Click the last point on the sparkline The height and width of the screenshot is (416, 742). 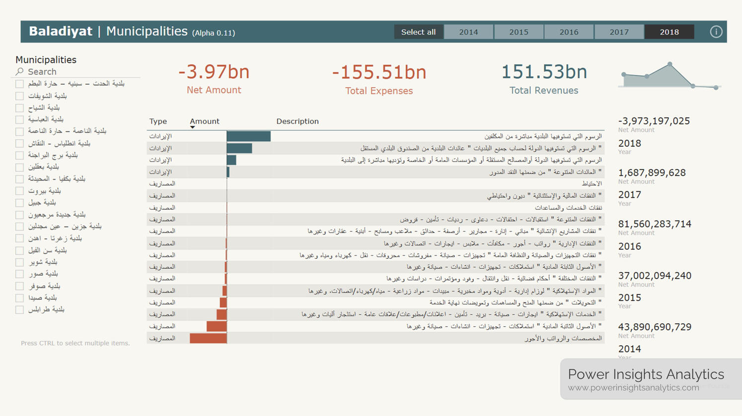click(716, 88)
